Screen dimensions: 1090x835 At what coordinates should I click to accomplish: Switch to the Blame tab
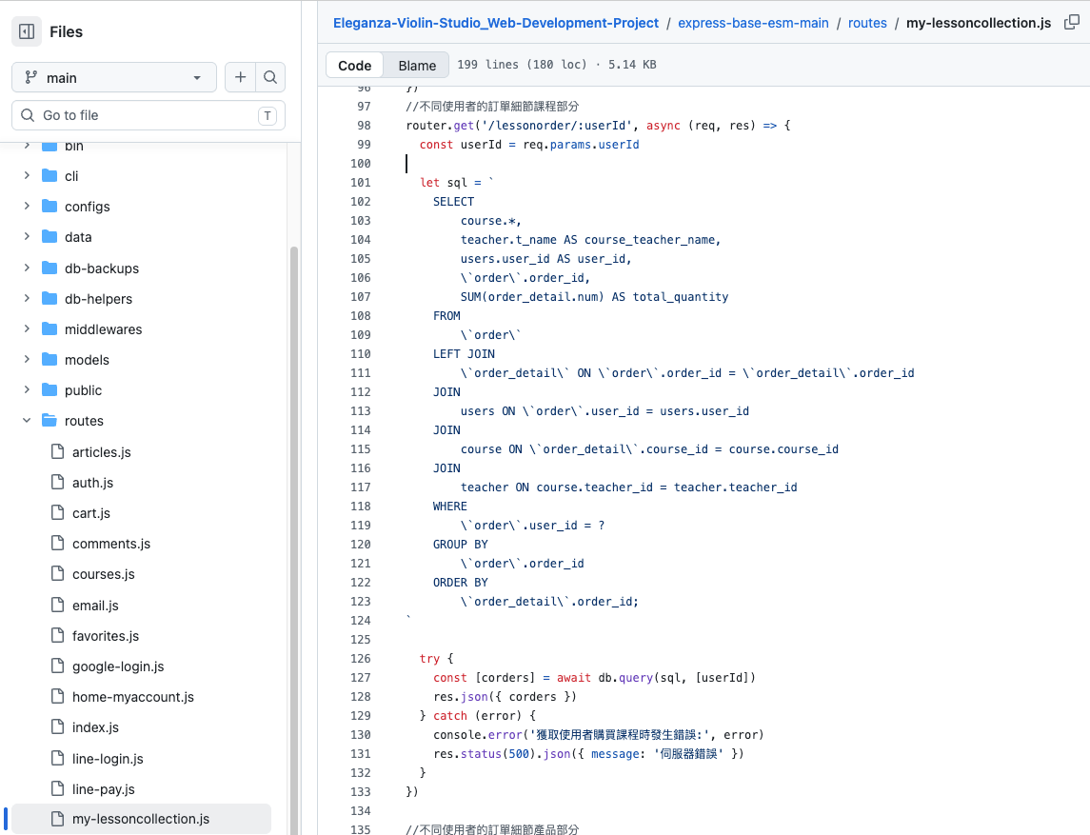417,66
